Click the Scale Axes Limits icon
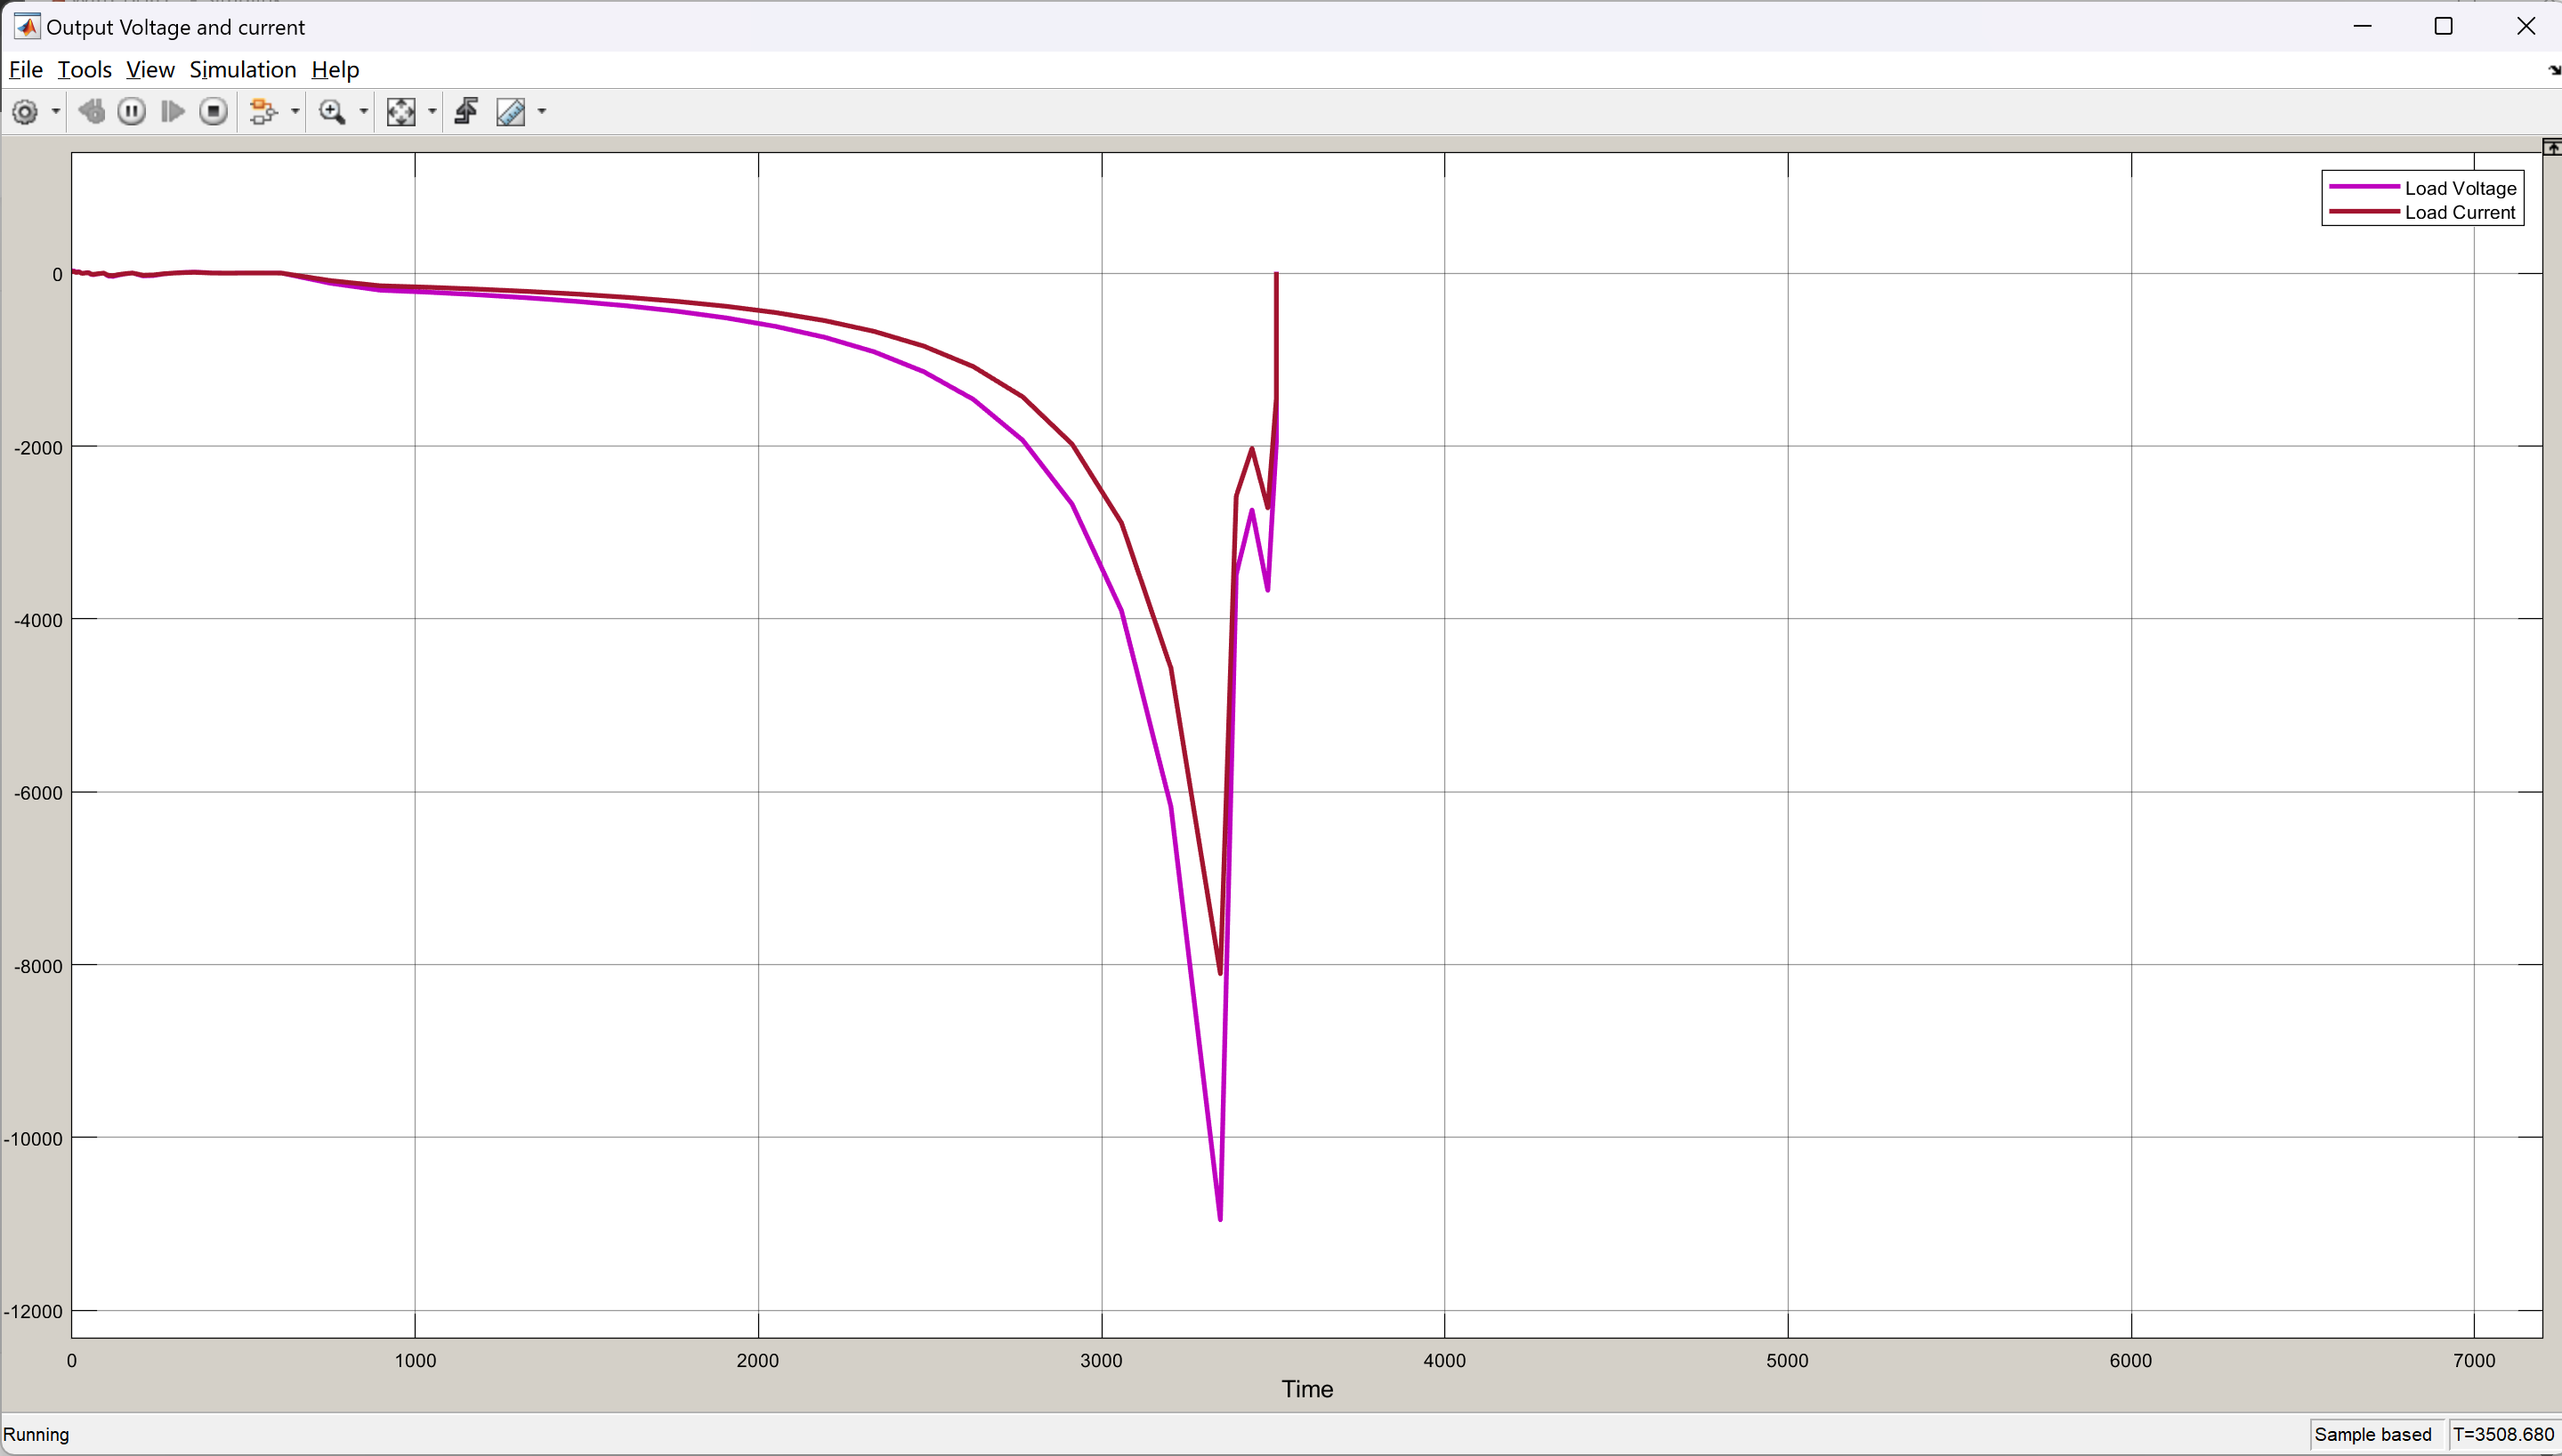Screen dimensions: 2562x1456 click(x=401, y=112)
